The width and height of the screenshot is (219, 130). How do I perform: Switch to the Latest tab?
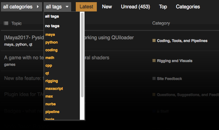point(86,6)
